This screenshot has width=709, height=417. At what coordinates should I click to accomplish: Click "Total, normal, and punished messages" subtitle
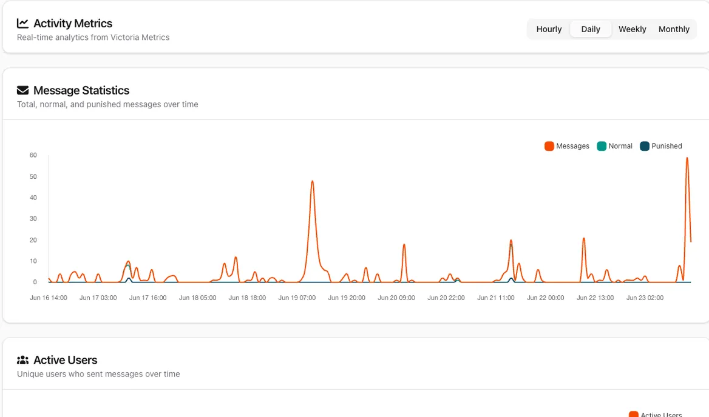[x=107, y=104]
